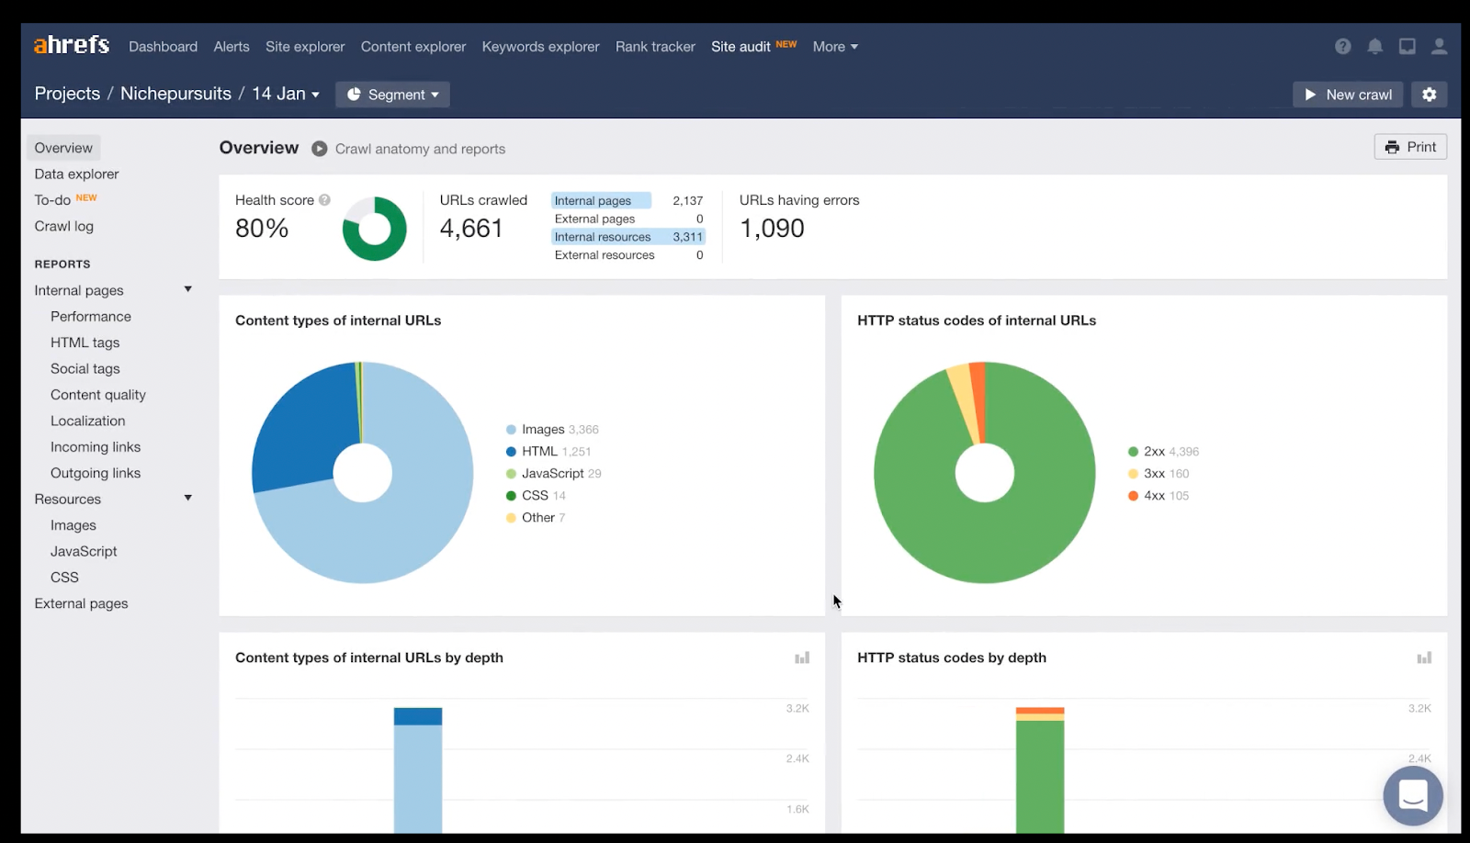This screenshot has width=1470, height=843.
Task: Open the chat support bubble
Action: click(x=1412, y=795)
